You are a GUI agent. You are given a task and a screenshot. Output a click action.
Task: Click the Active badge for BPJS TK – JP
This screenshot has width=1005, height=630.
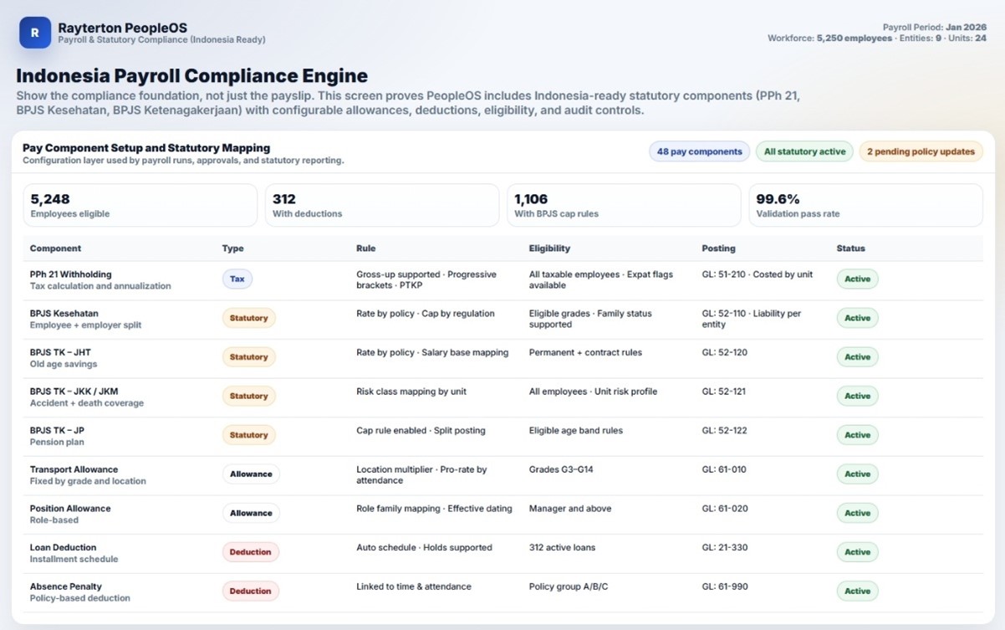pos(857,435)
